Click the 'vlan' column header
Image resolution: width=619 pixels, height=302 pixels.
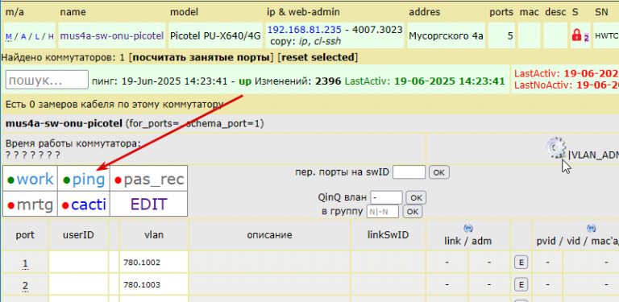[x=154, y=235]
